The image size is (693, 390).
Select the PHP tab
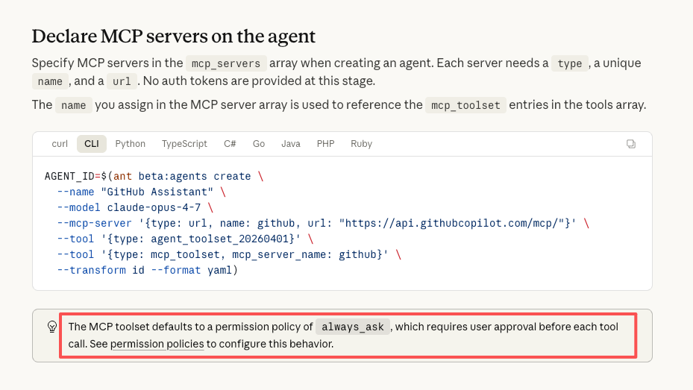coord(325,144)
